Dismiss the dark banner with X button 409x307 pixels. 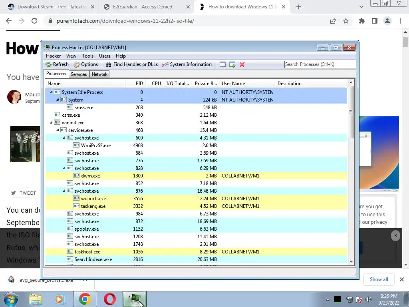395,235
